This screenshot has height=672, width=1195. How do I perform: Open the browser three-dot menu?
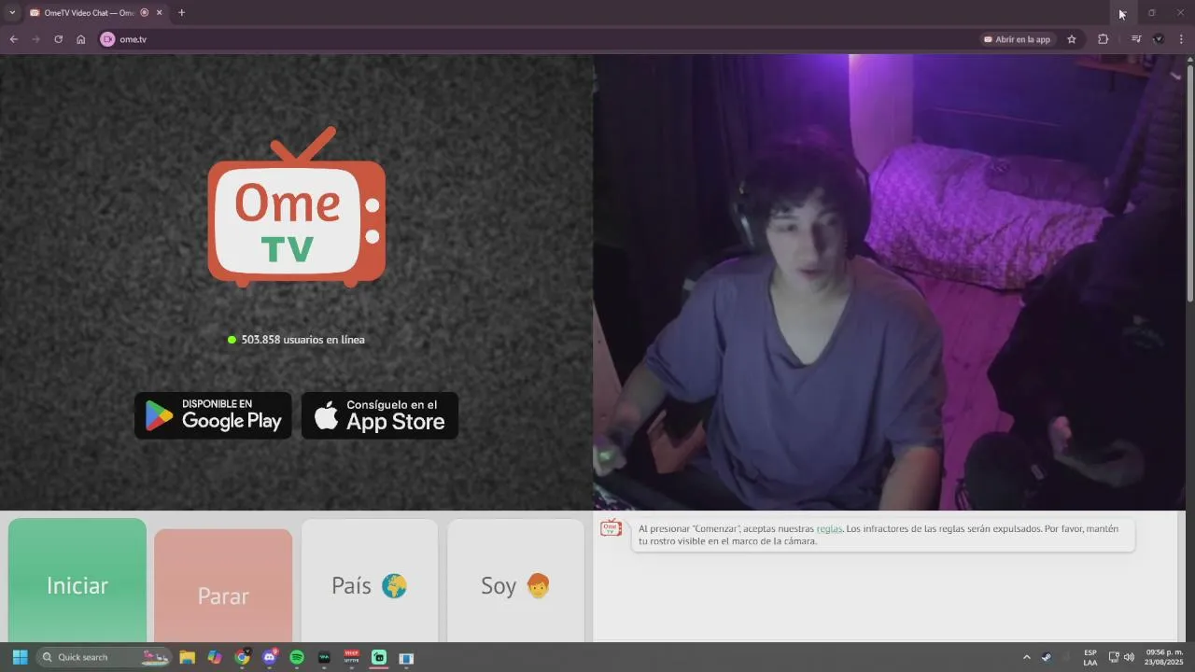pos(1182,39)
